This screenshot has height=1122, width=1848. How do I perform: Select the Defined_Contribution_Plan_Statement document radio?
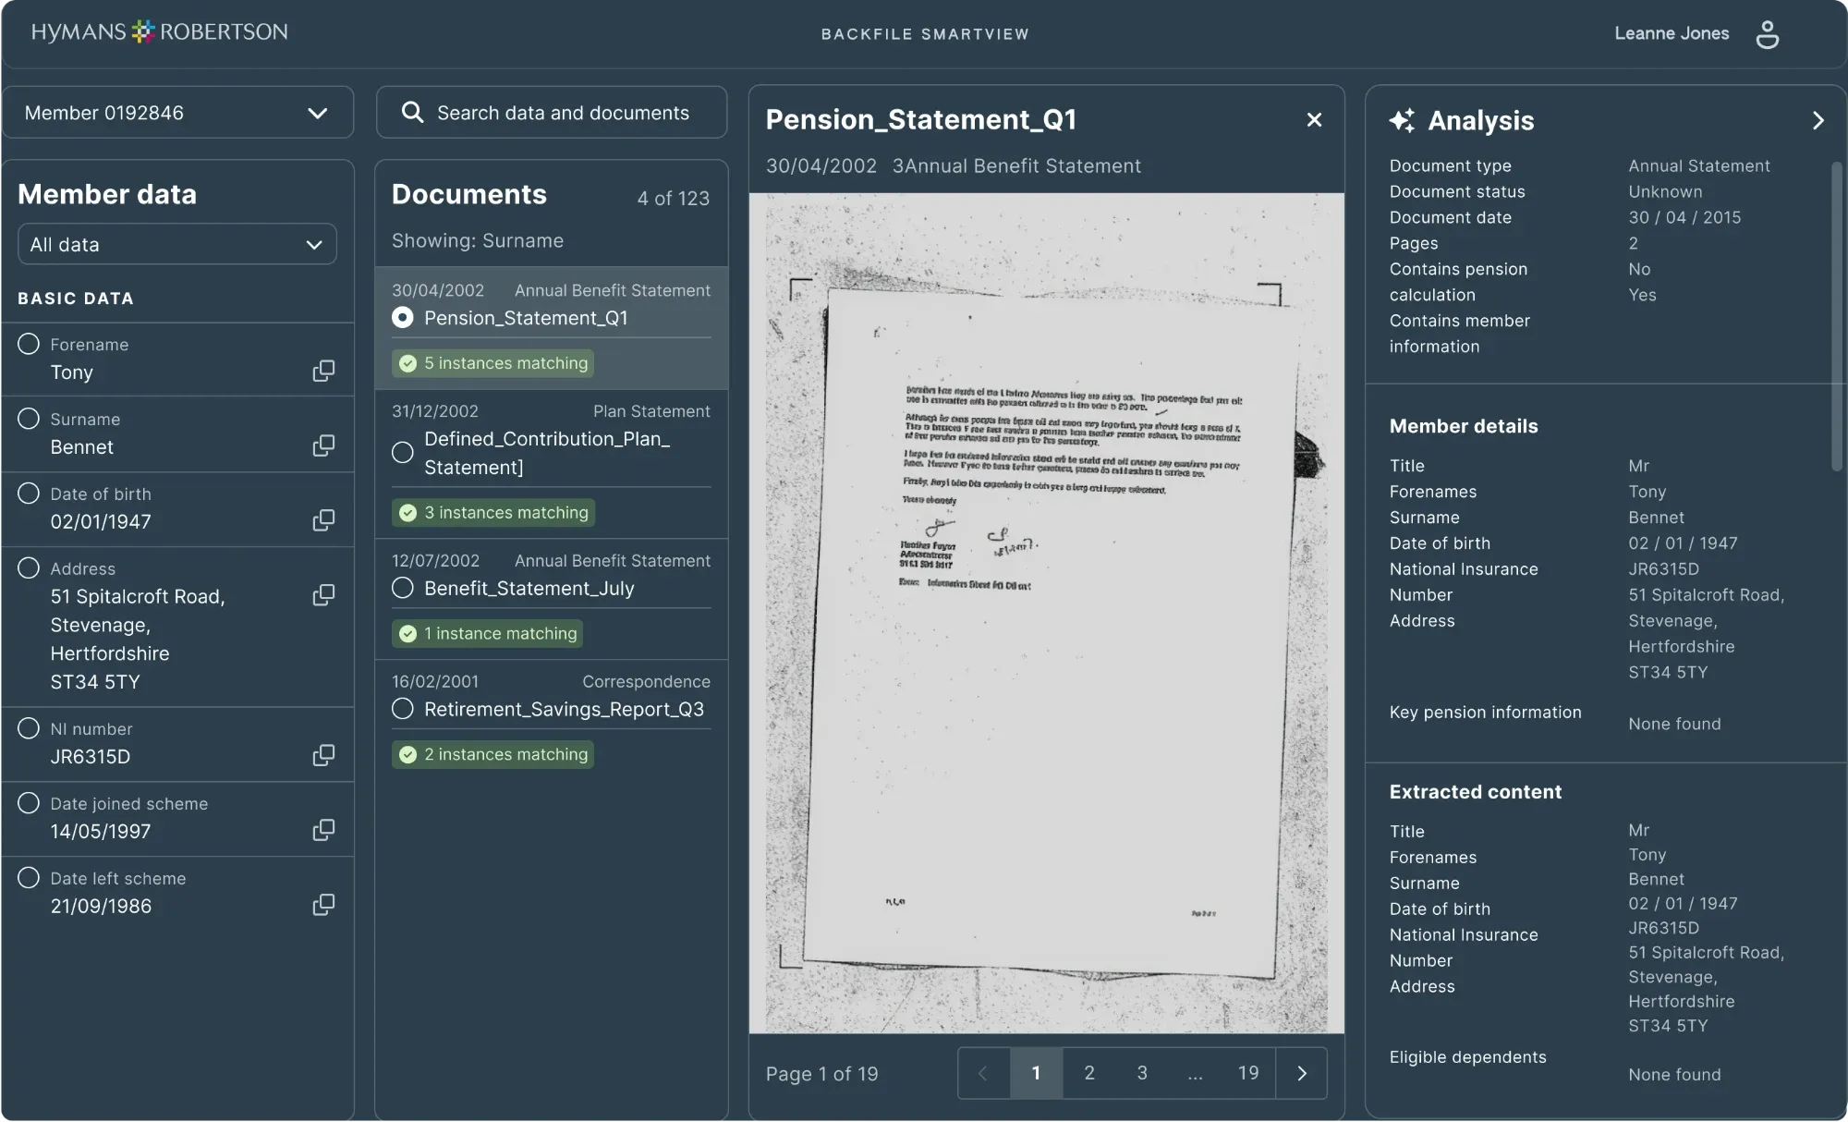click(403, 453)
